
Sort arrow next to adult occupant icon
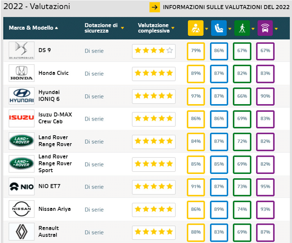pyautogui.click(x=206, y=29)
